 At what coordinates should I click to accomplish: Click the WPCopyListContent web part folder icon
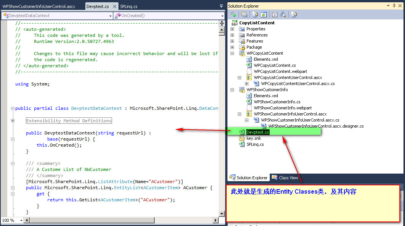pos(242,53)
